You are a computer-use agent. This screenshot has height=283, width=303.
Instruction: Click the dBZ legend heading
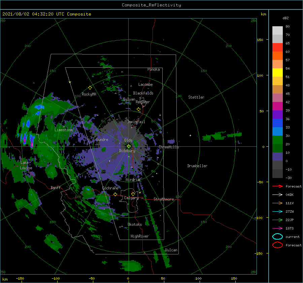coord(285,18)
